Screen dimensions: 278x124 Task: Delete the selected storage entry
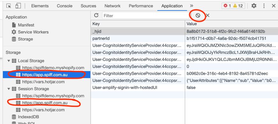point(207,15)
